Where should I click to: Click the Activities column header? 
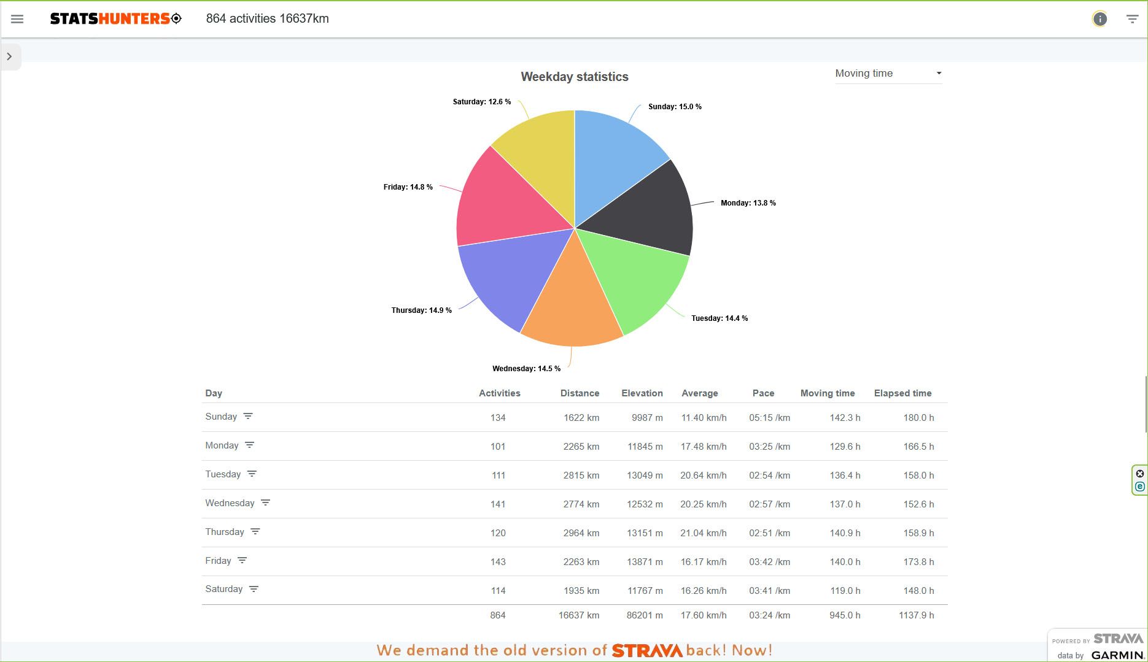(499, 393)
